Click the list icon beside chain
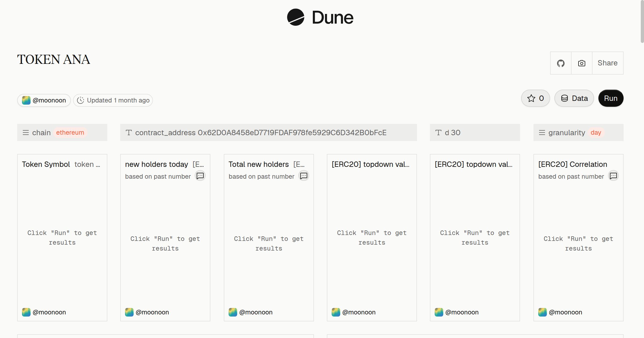Image resolution: width=644 pixels, height=338 pixels. (26, 133)
